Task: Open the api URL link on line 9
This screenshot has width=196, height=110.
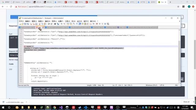Action: pos(85,32)
